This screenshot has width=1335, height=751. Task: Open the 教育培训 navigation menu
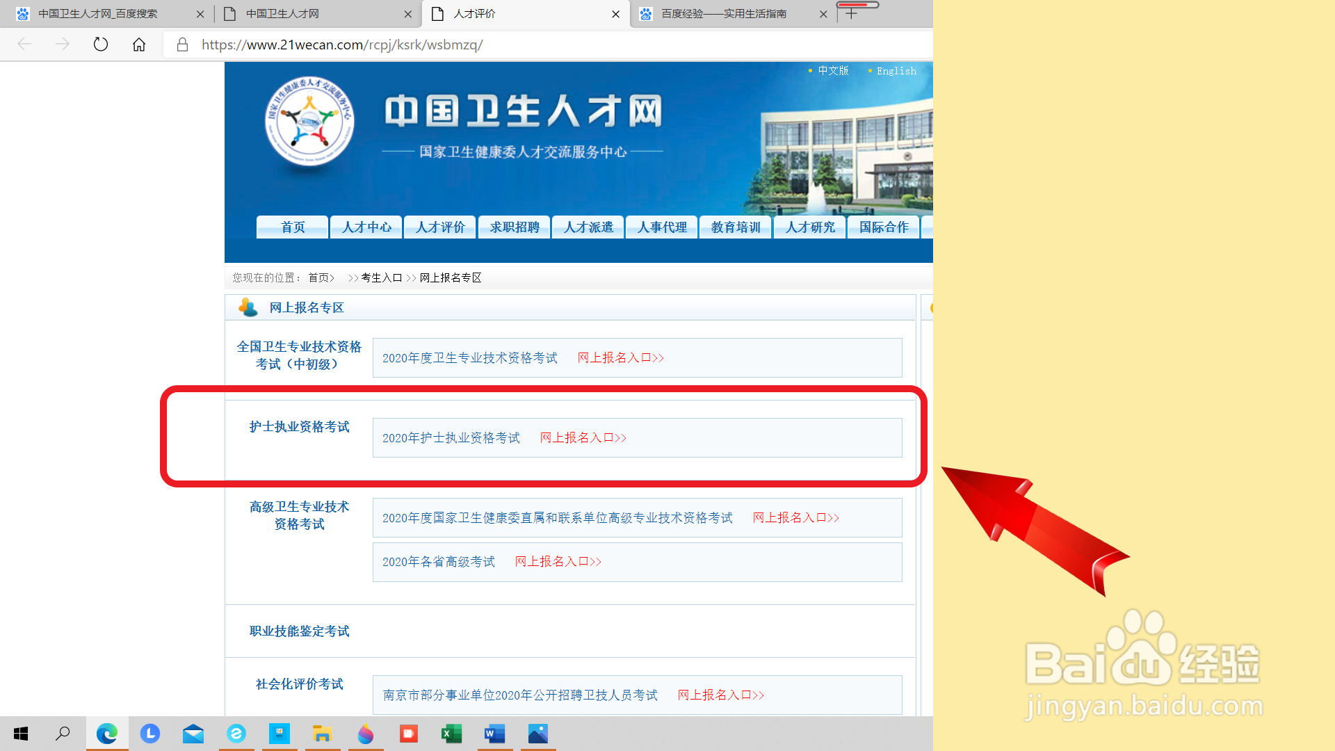pyautogui.click(x=736, y=227)
